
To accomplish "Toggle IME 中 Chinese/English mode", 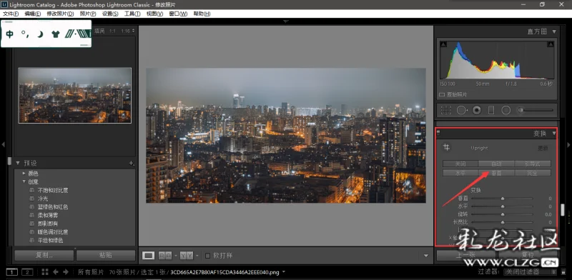I will (x=10, y=34).
